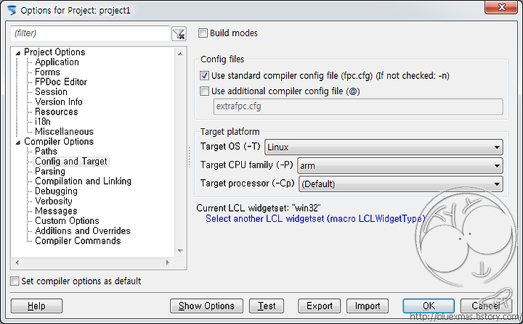Open the Target processor dropdown
Image resolution: width=523 pixels, height=324 pixels.
400,184
